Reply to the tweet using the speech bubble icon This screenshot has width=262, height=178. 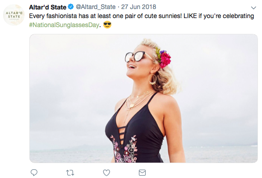34,173
